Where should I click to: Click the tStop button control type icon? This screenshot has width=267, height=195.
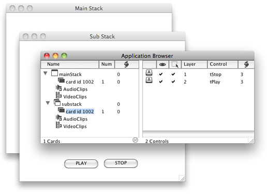pyautogui.click(x=149, y=73)
